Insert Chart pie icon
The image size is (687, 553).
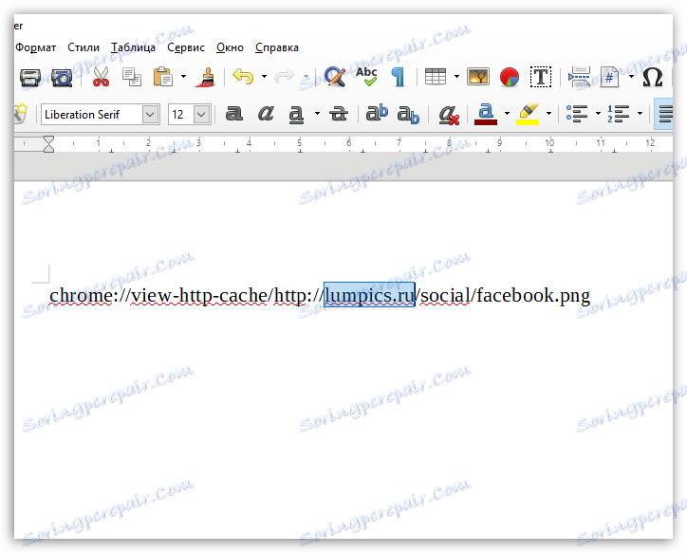pos(510,77)
